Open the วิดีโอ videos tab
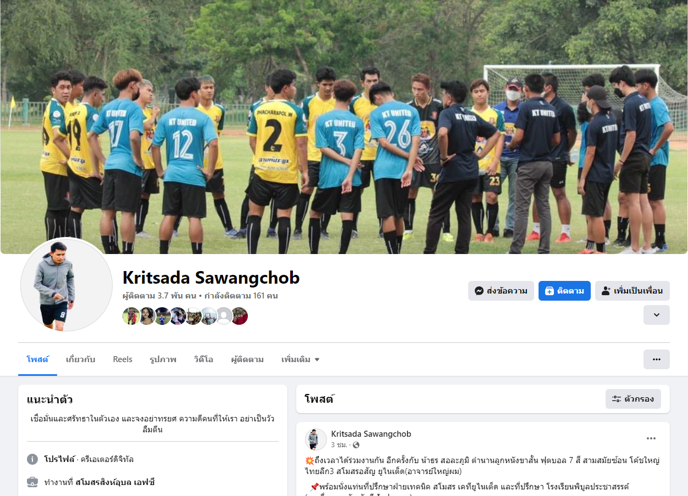 [x=203, y=359]
